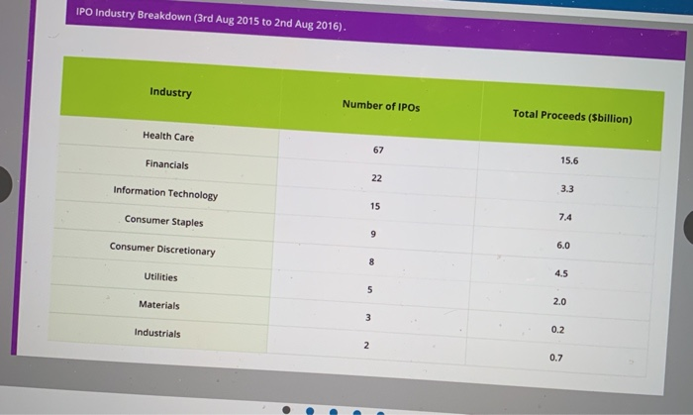Click the proceeds value '7.4'
Image resolution: width=693 pixels, height=415 pixels.
[565, 217]
